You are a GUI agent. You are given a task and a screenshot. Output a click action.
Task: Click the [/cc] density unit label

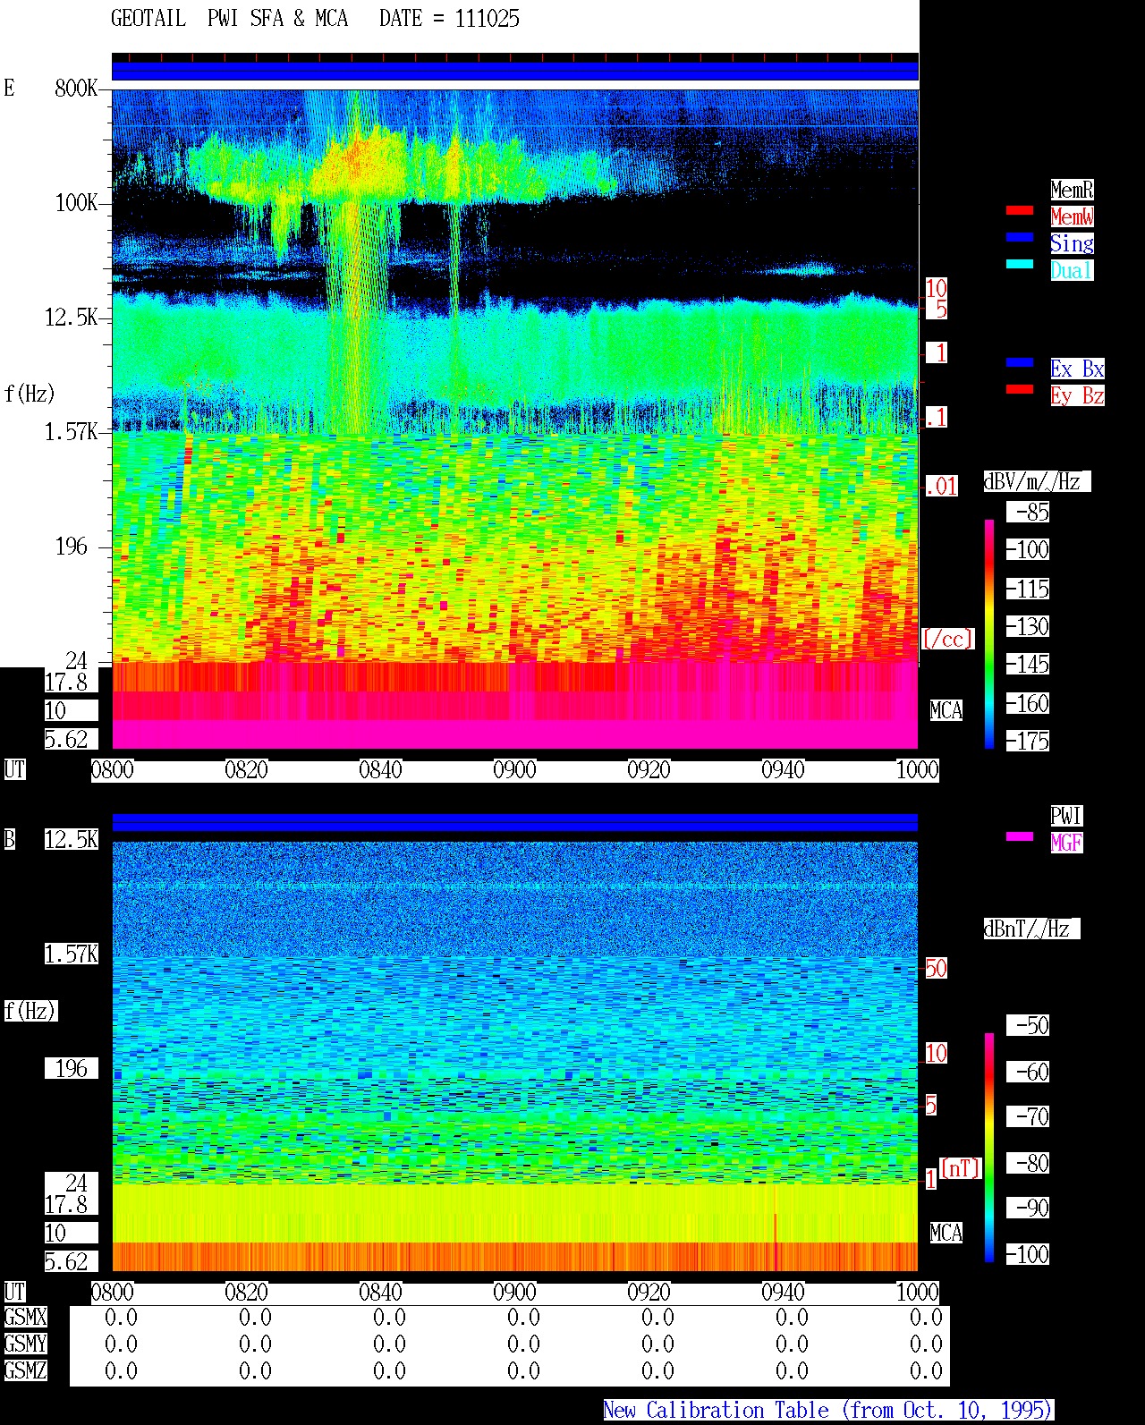tap(948, 639)
